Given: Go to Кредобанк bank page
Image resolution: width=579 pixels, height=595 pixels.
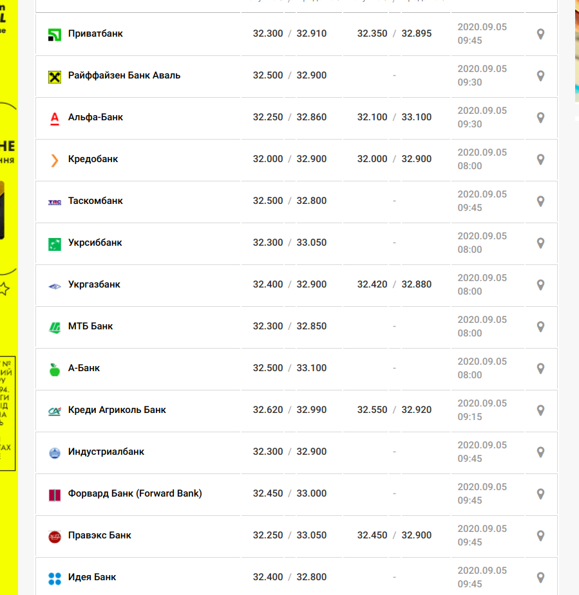Looking at the screenshot, I should point(93,159).
